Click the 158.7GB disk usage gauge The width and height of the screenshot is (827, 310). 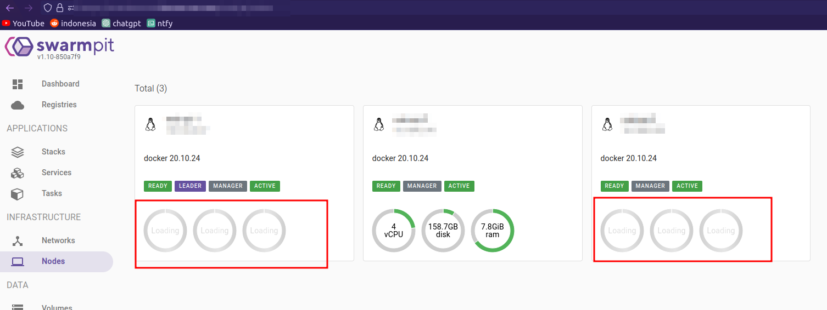[443, 230]
